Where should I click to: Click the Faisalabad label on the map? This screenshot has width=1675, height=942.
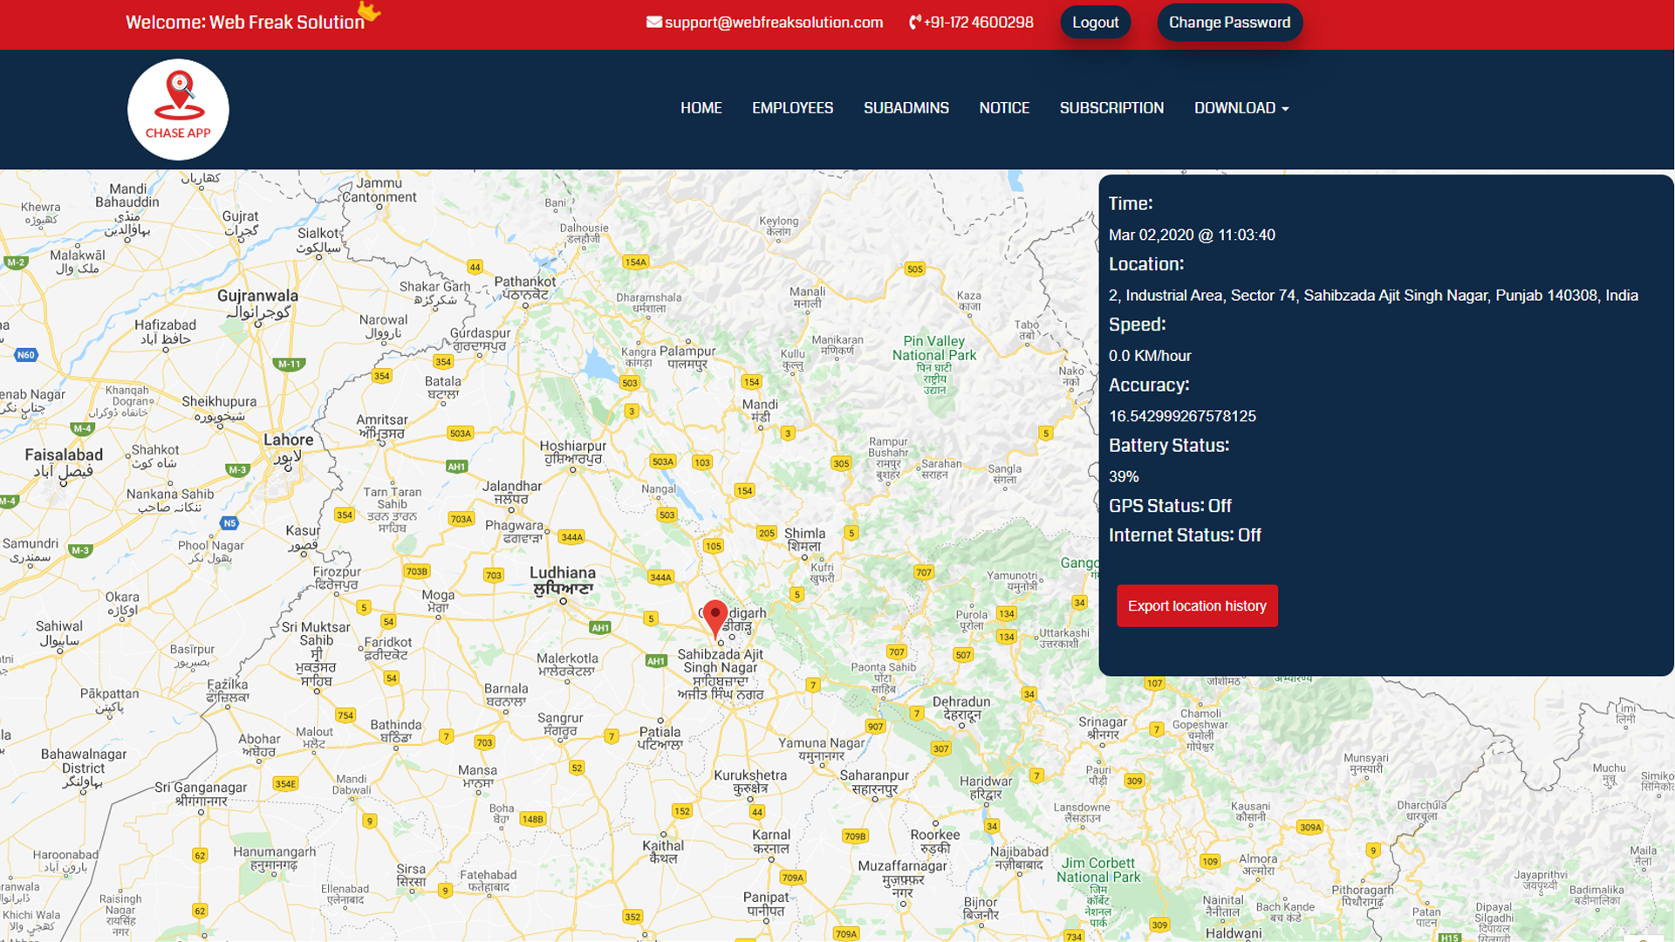click(64, 462)
